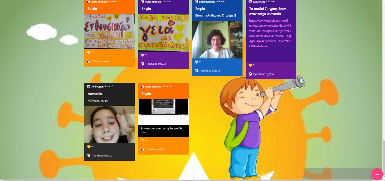
Task: Click the title "Τα παιδιά ζωγραφίζουν στον τοίχο Διονυσία"
Action: [267, 11]
